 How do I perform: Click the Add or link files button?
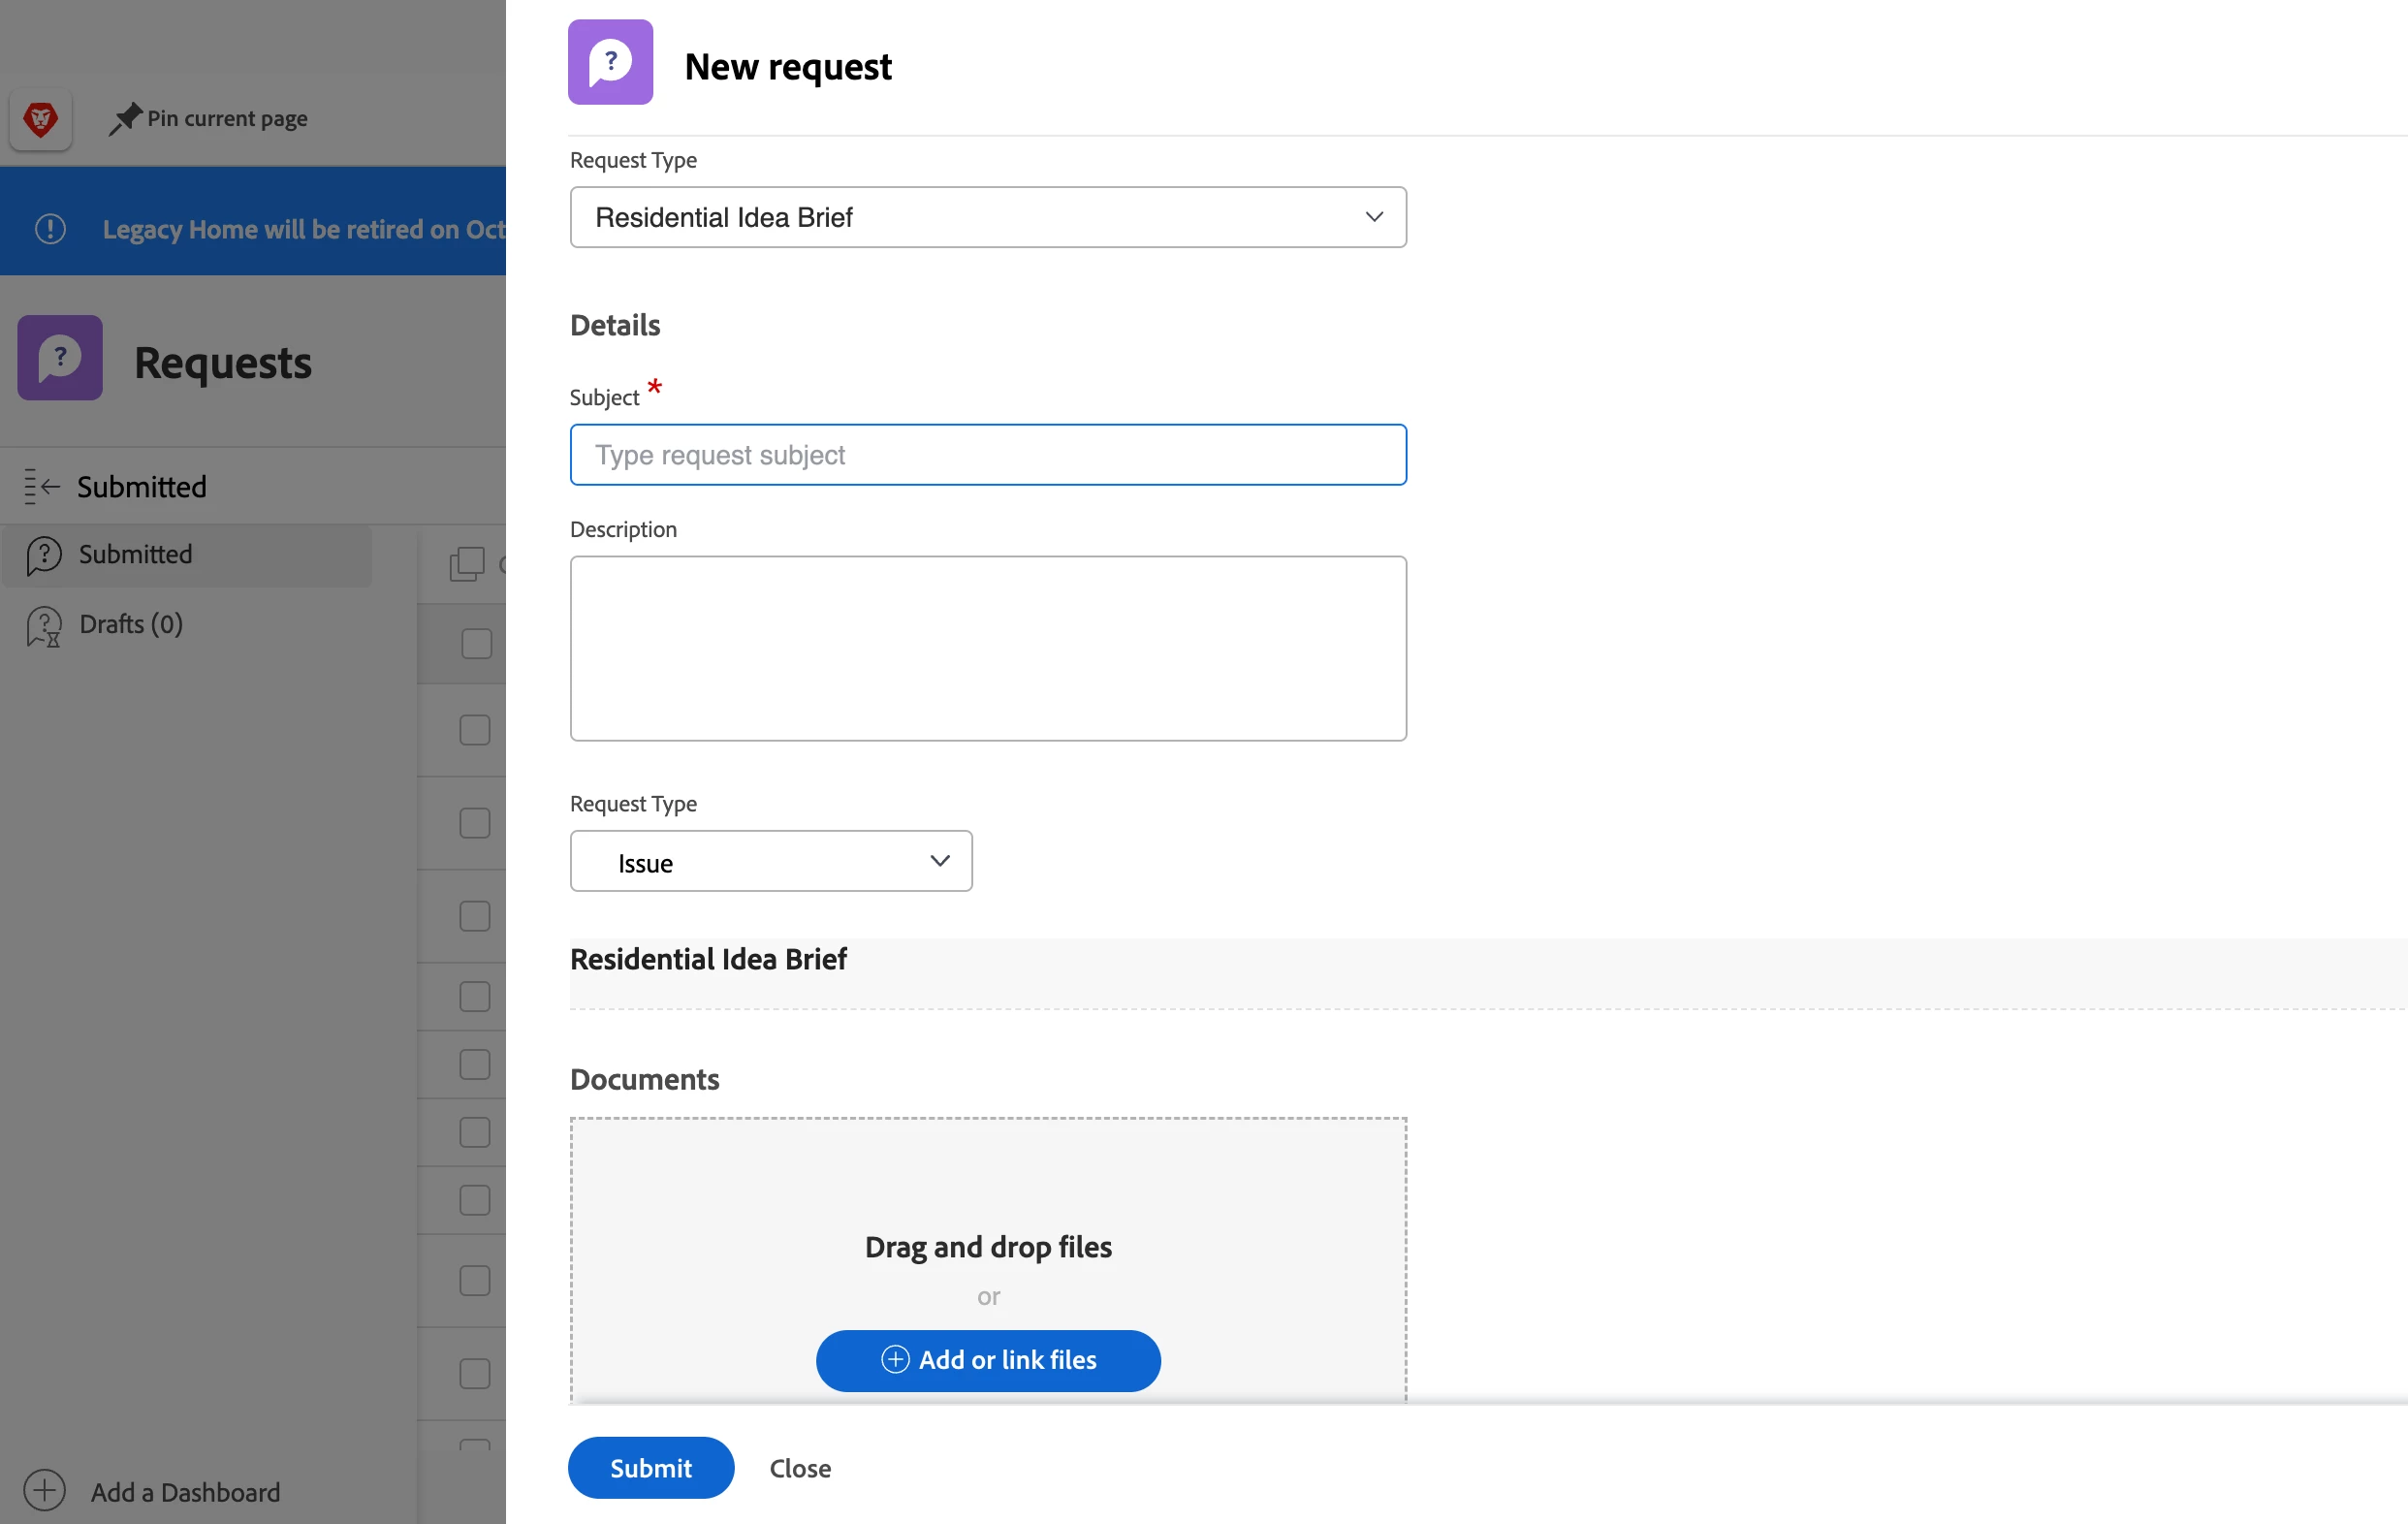(987, 1360)
